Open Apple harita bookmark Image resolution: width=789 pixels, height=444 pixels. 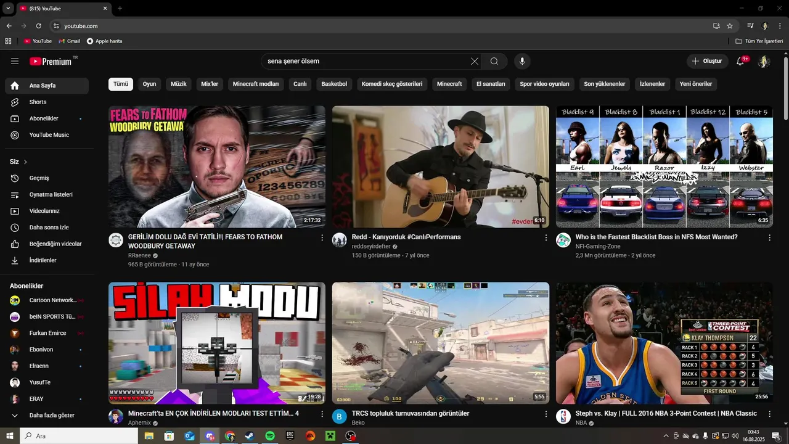click(x=104, y=41)
